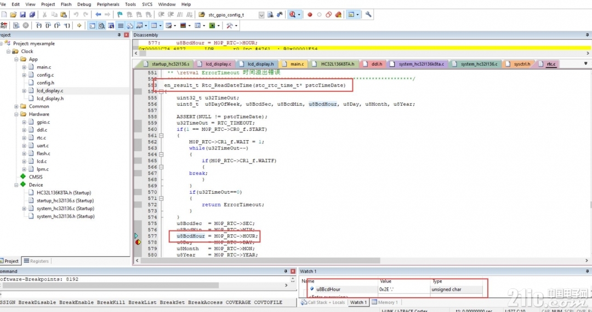Click the Save All icon
The image size is (592, 312).
point(32,14)
